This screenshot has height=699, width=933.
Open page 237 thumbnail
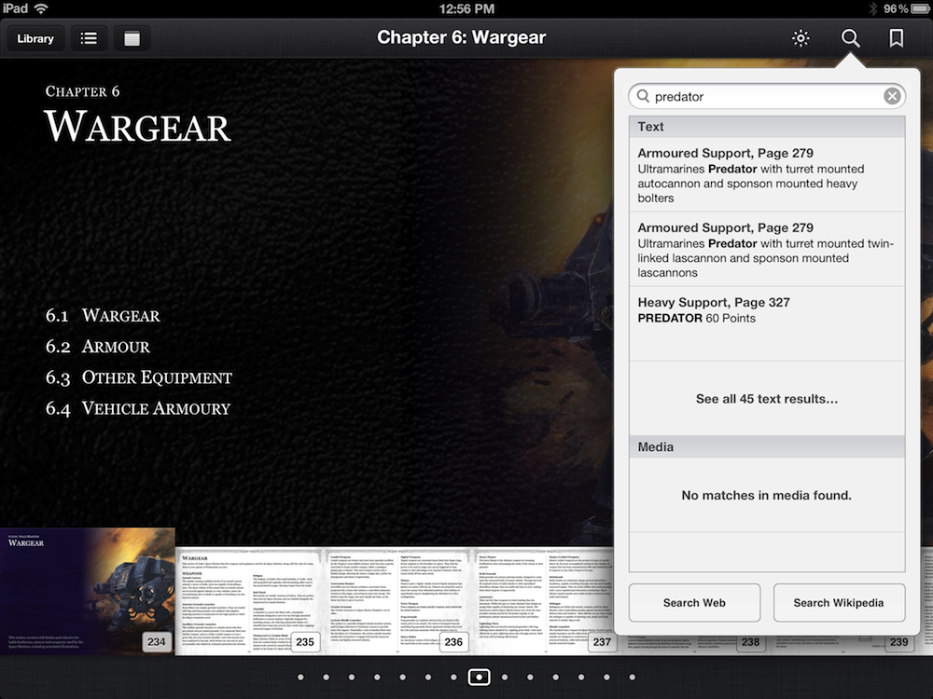pyautogui.click(x=544, y=601)
